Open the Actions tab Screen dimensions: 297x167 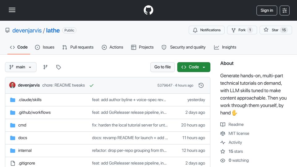click(x=113, y=47)
